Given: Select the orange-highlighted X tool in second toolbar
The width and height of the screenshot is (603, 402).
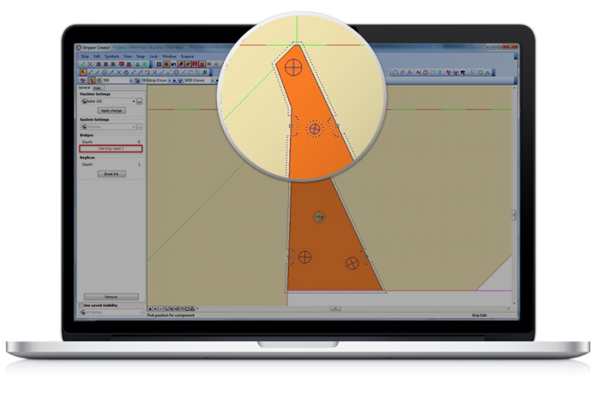Looking at the screenshot, I should (82, 72).
